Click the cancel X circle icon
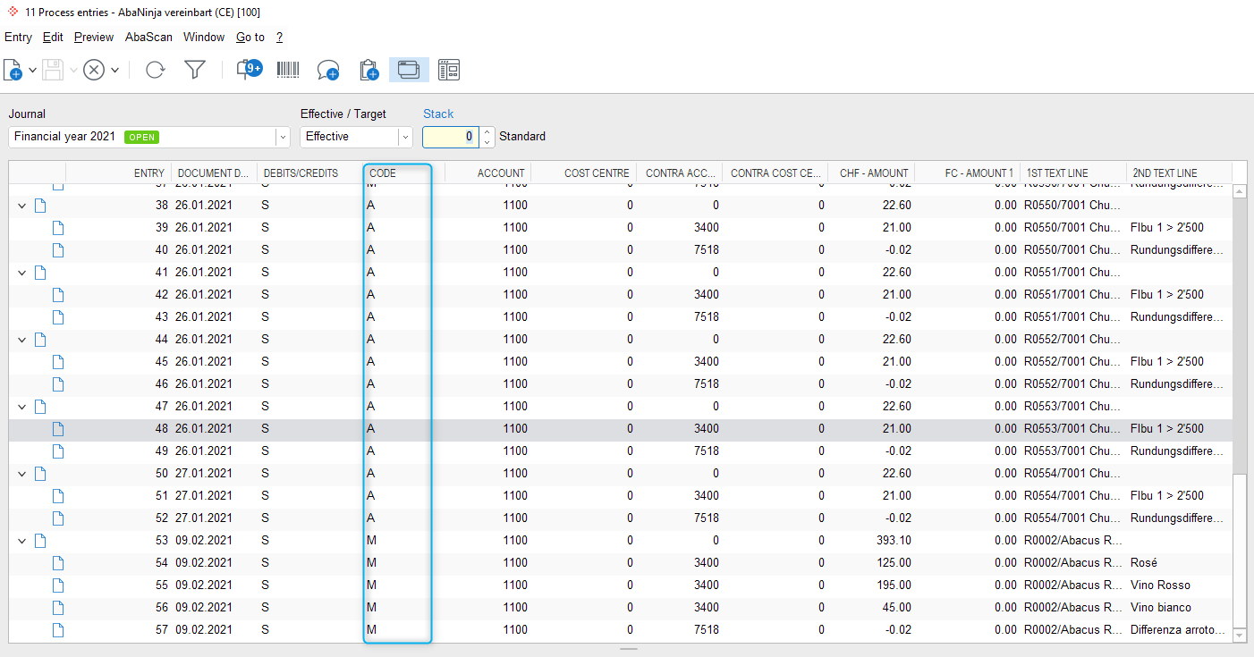Viewport: 1254px width, 657px height. (x=94, y=70)
